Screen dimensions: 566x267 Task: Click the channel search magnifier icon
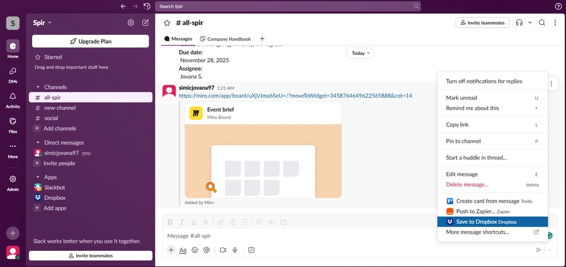542,23
